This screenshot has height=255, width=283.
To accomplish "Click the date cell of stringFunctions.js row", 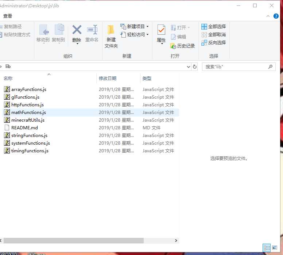I will click(116, 136).
